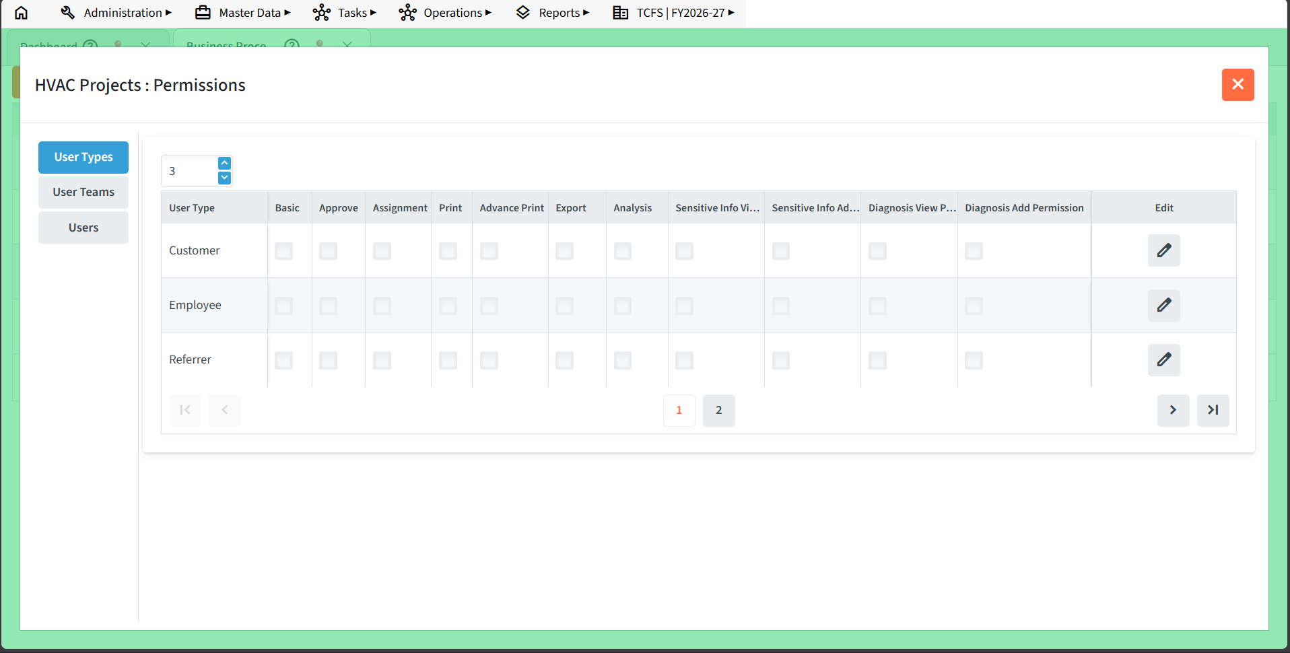Screen dimensions: 1290x653
Task: Click the Administration wrench icon
Action: [67, 13]
